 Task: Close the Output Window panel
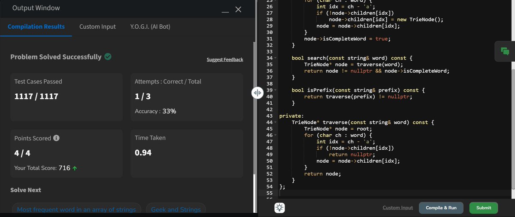coord(239,9)
